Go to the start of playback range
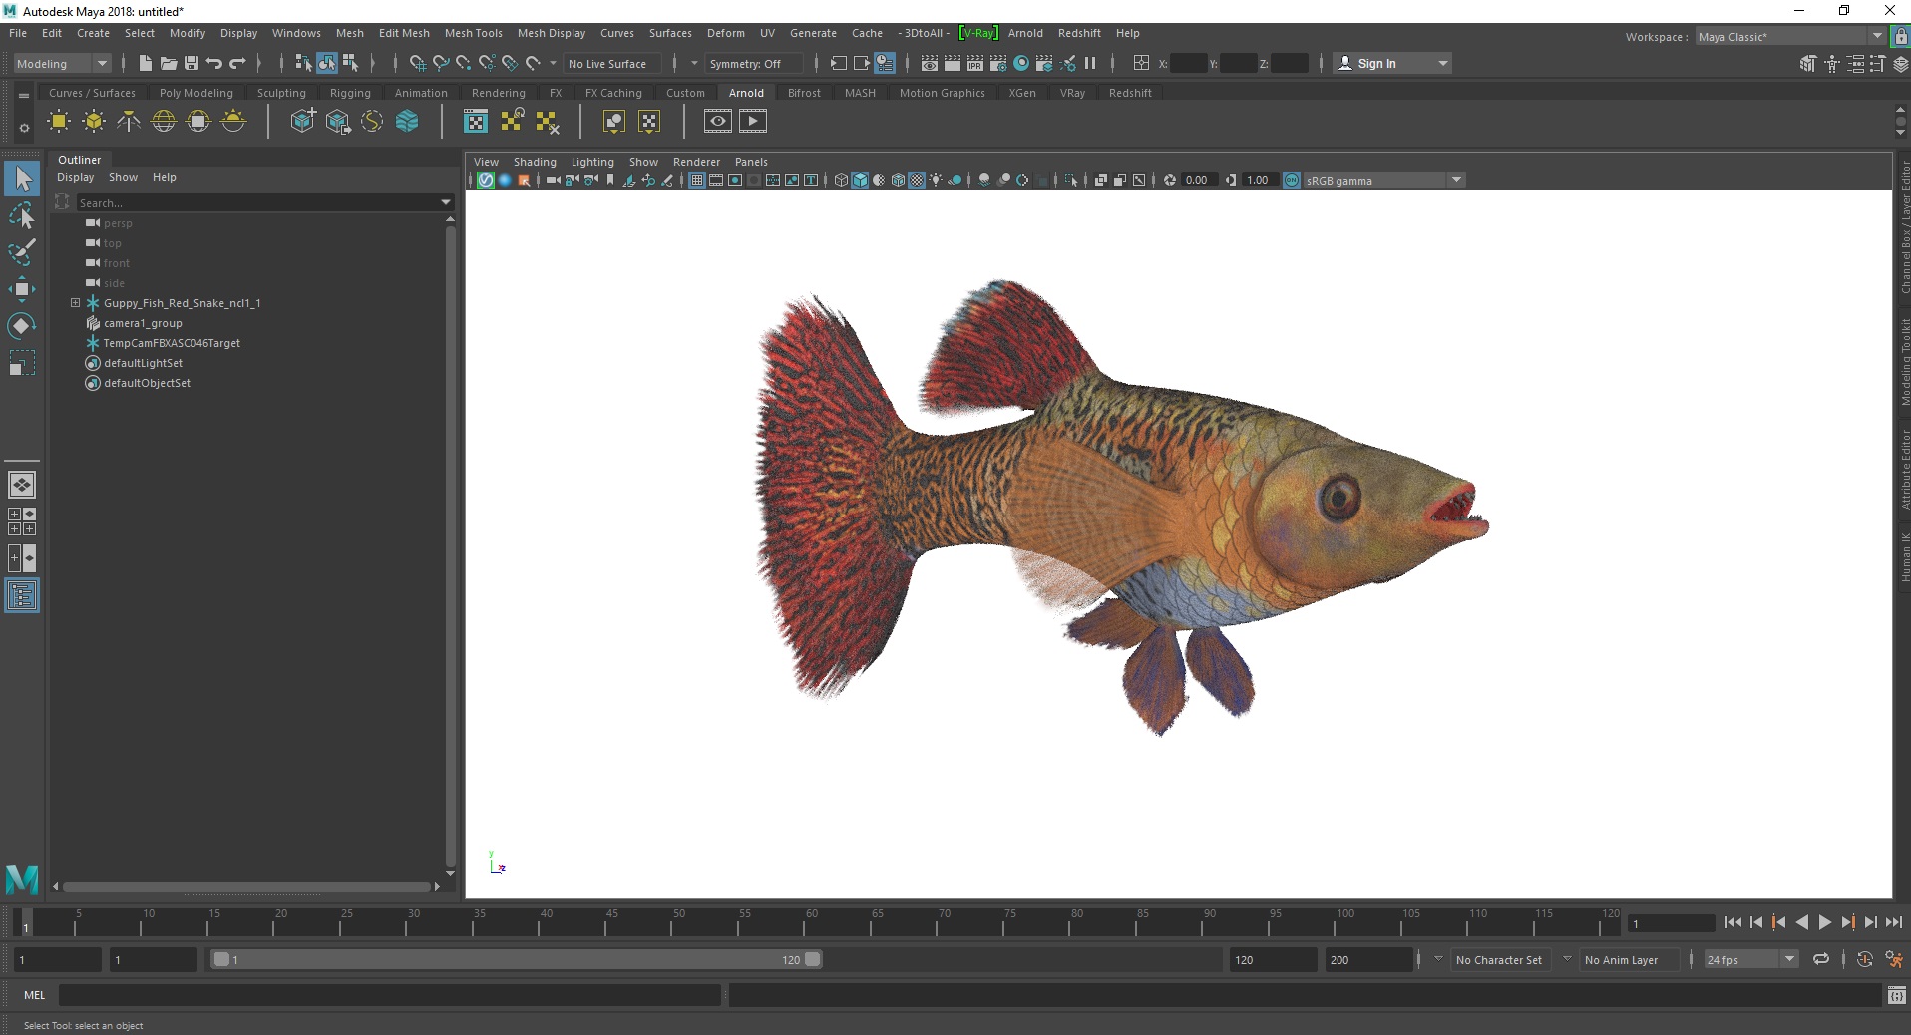 tap(1733, 922)
